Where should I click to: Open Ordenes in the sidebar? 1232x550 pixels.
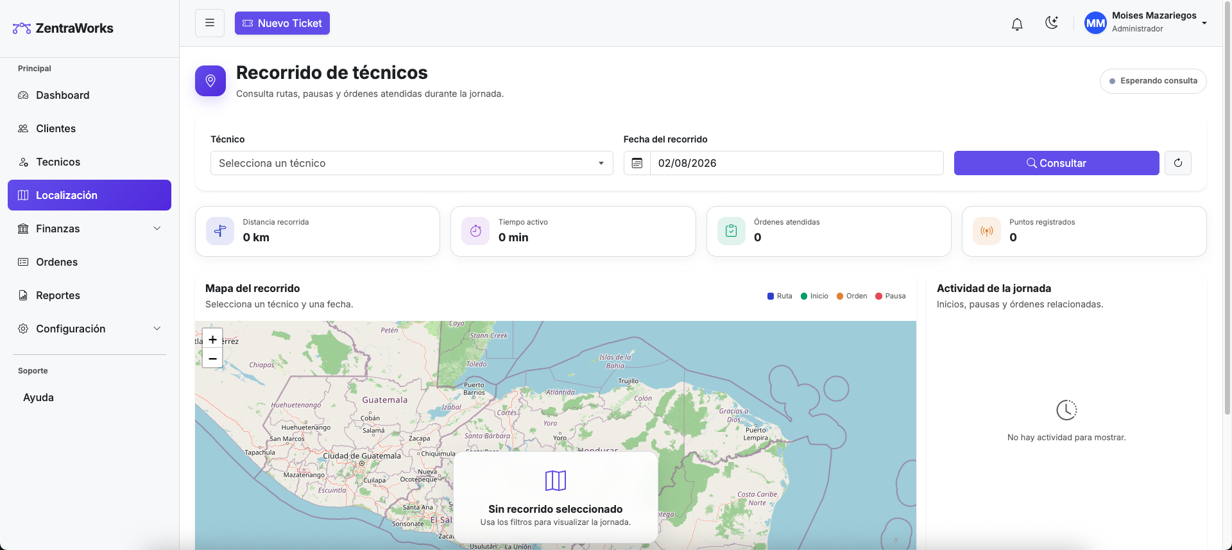89,262
